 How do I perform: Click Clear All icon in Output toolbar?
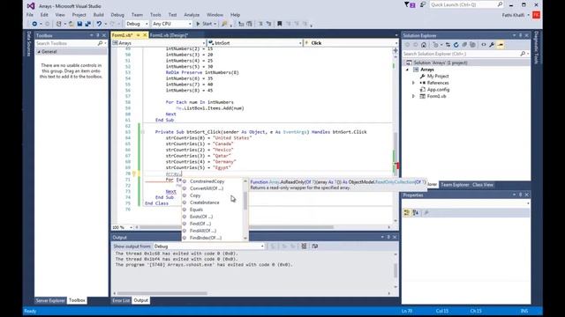304,247
